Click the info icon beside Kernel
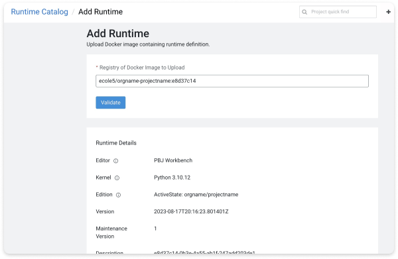 [x=117, y=178]
